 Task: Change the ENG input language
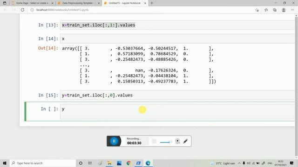coord(270,163)
